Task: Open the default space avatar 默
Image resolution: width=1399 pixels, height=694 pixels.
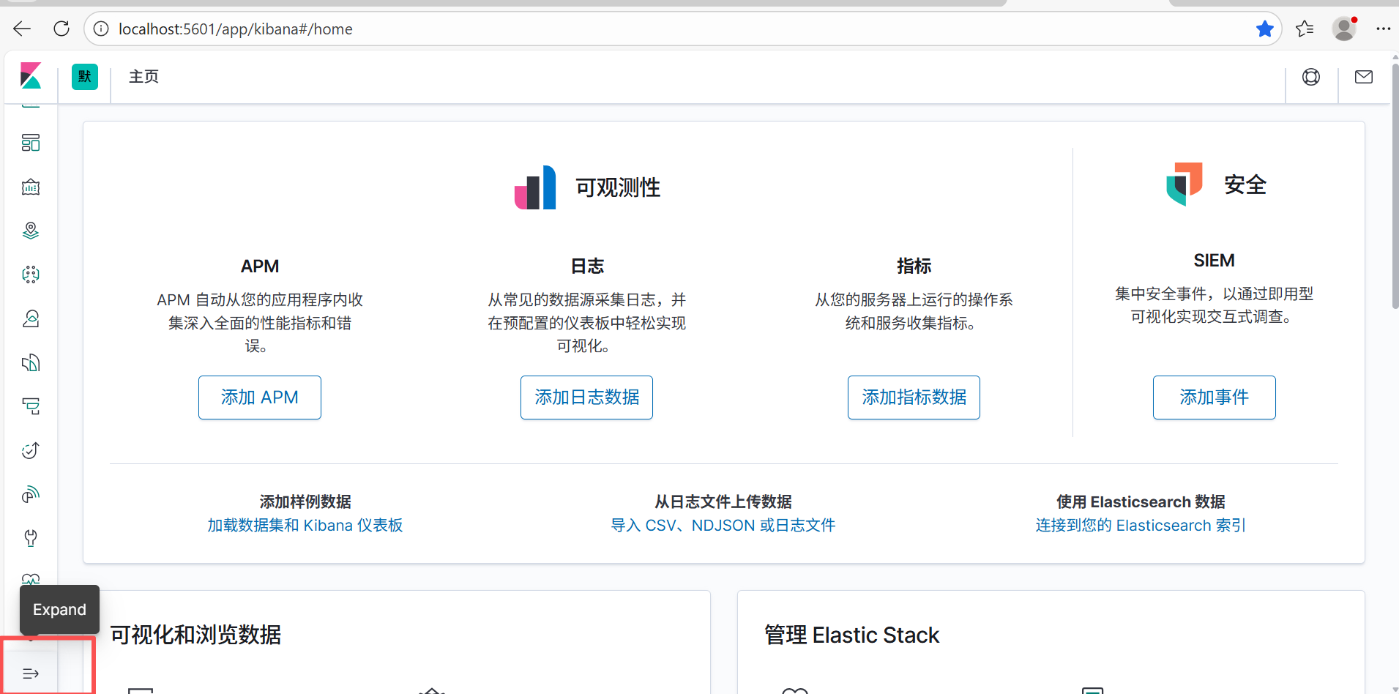Action: 85,77
